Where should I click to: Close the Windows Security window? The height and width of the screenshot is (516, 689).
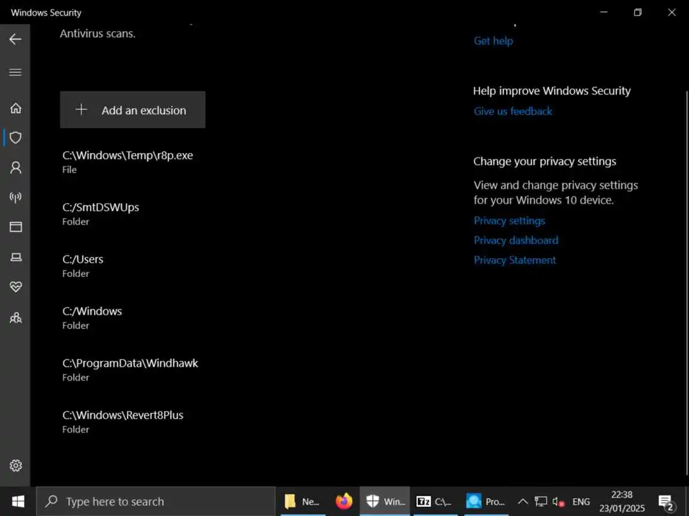point(672,12)
